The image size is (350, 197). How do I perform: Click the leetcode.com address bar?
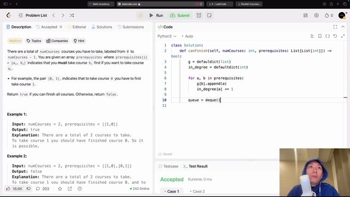tap(160, 4)
